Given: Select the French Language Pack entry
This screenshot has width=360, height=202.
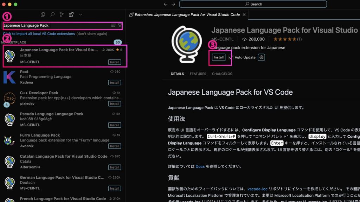Looking at the screenshot, I should tap(63, 198).
